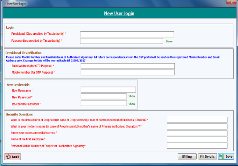Focus the New Username field

pos(108,90)
